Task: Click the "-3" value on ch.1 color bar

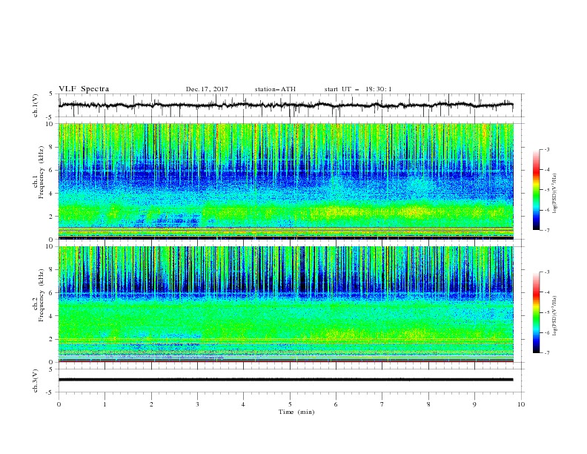Action: [x=546, y=149]
